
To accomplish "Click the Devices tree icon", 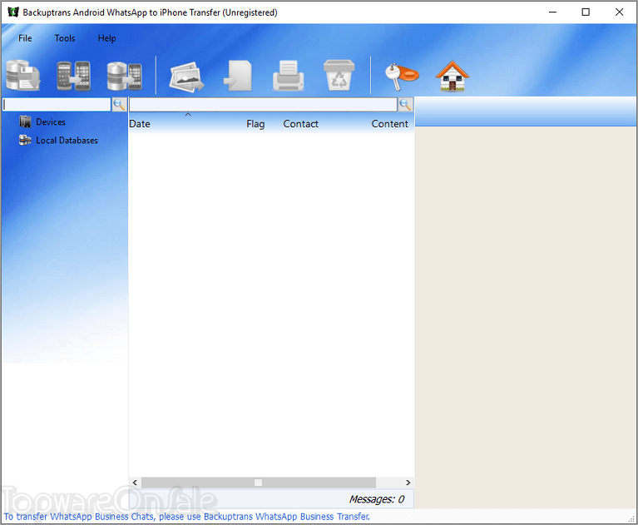I will coord(25,121).
